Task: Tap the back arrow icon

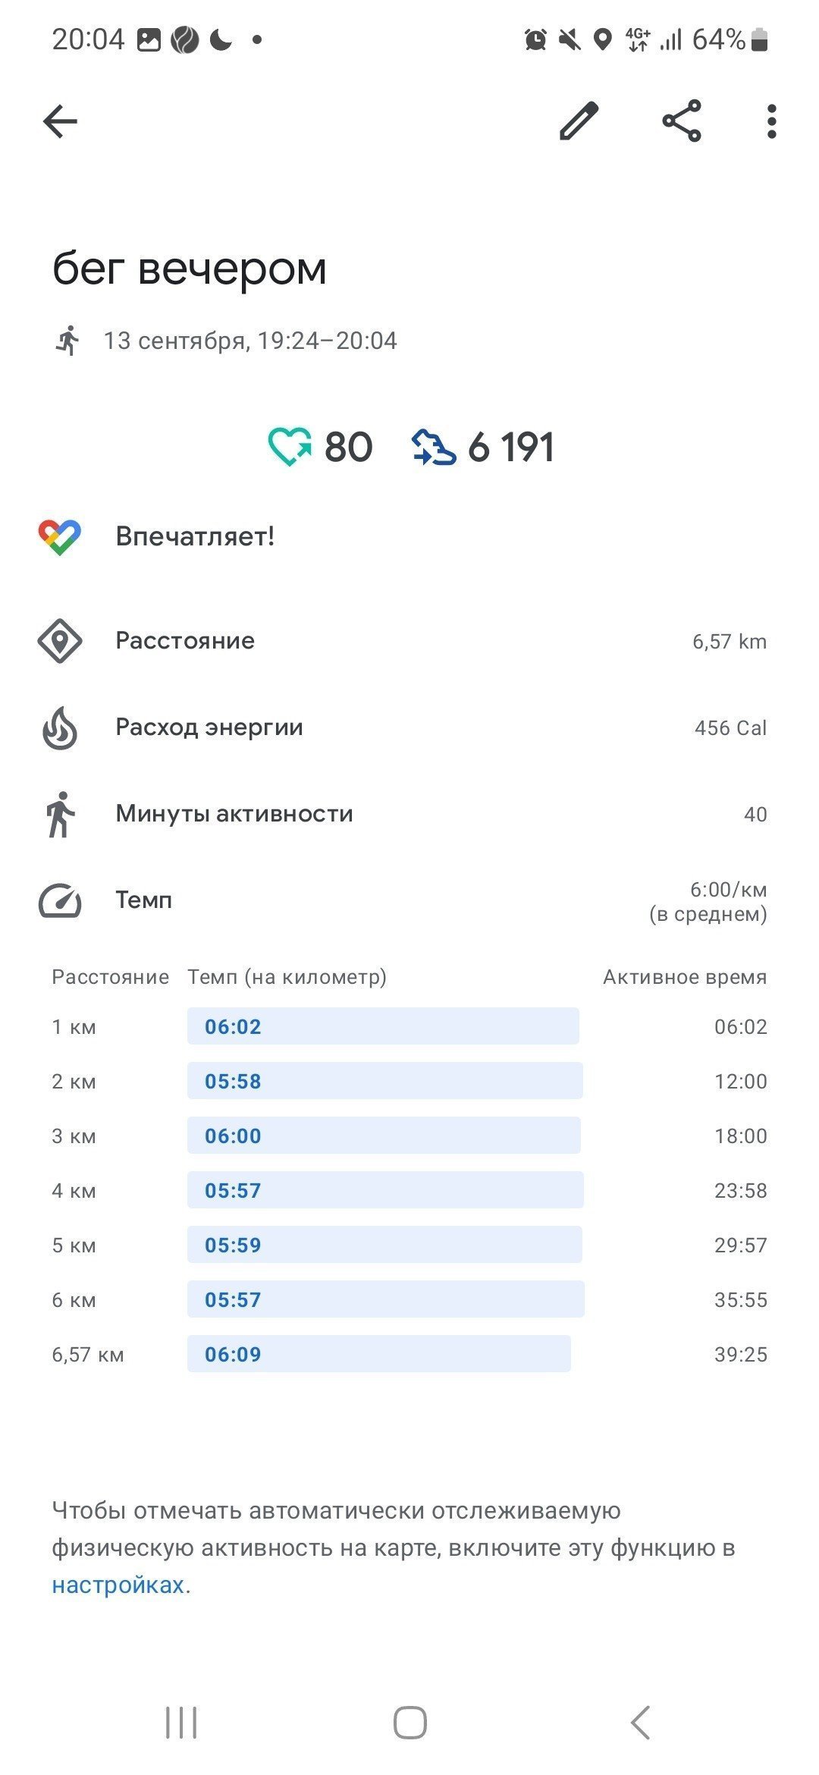Action: point(61,121)
